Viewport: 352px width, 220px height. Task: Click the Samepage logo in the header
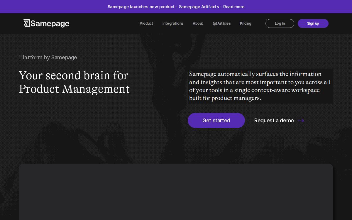click(46, 23)
